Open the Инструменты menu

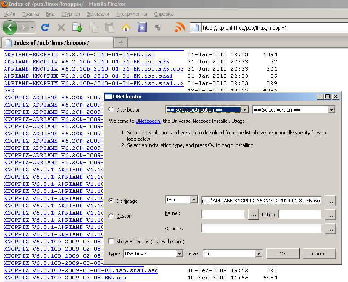tap(131, 14)
